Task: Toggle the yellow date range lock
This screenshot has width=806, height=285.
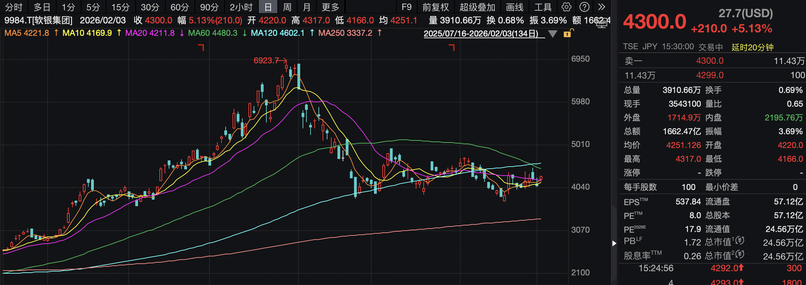Action: (x=567, y=34)
